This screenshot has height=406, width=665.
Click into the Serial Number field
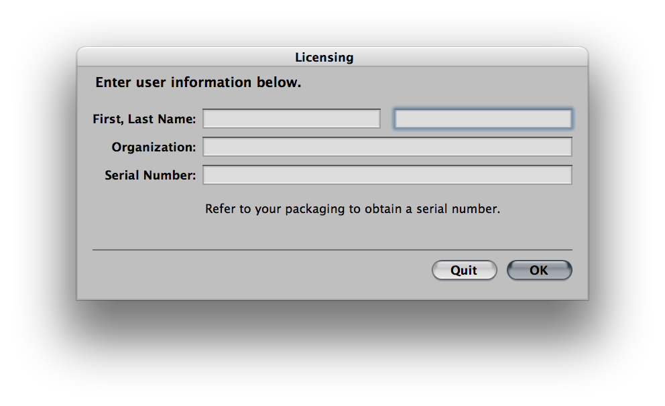(387, 175)
